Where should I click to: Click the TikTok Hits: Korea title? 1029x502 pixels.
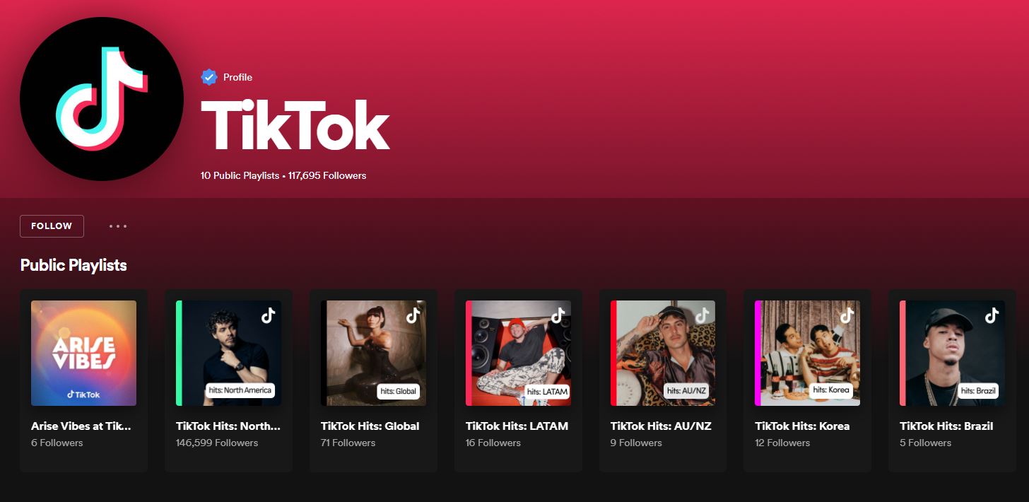click(x=802, y=426)
